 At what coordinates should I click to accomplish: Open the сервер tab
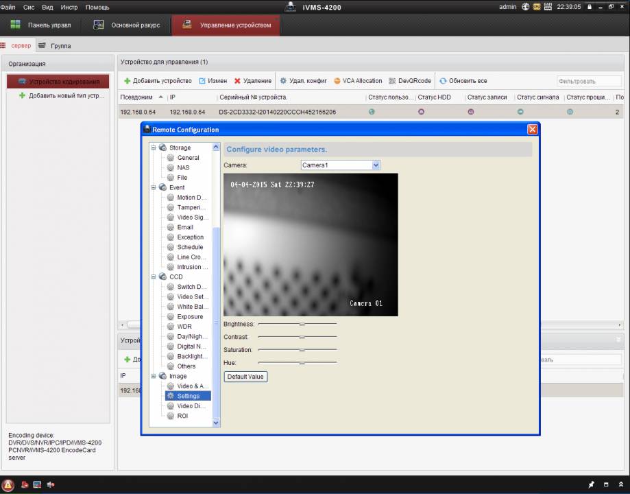pos(16,46)
